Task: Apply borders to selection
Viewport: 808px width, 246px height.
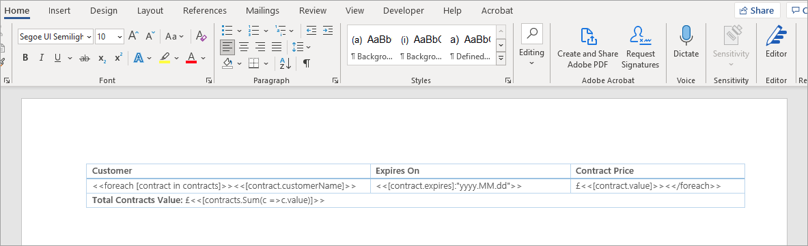Action: click(x=253, y=63)
